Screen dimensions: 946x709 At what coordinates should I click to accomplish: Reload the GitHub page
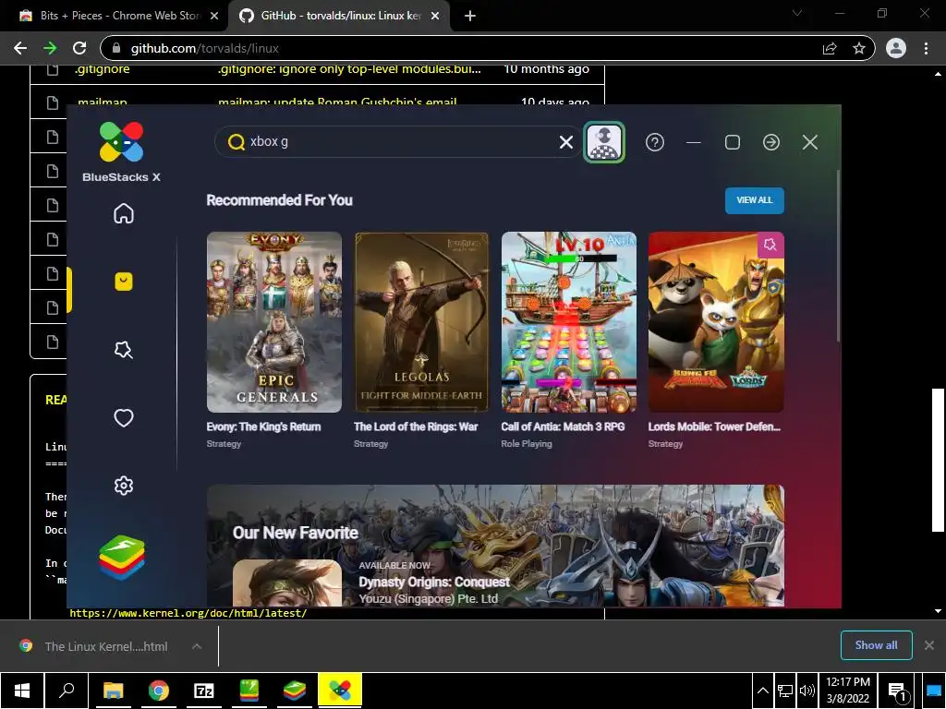pyautogui.click(x=79, y=48)
